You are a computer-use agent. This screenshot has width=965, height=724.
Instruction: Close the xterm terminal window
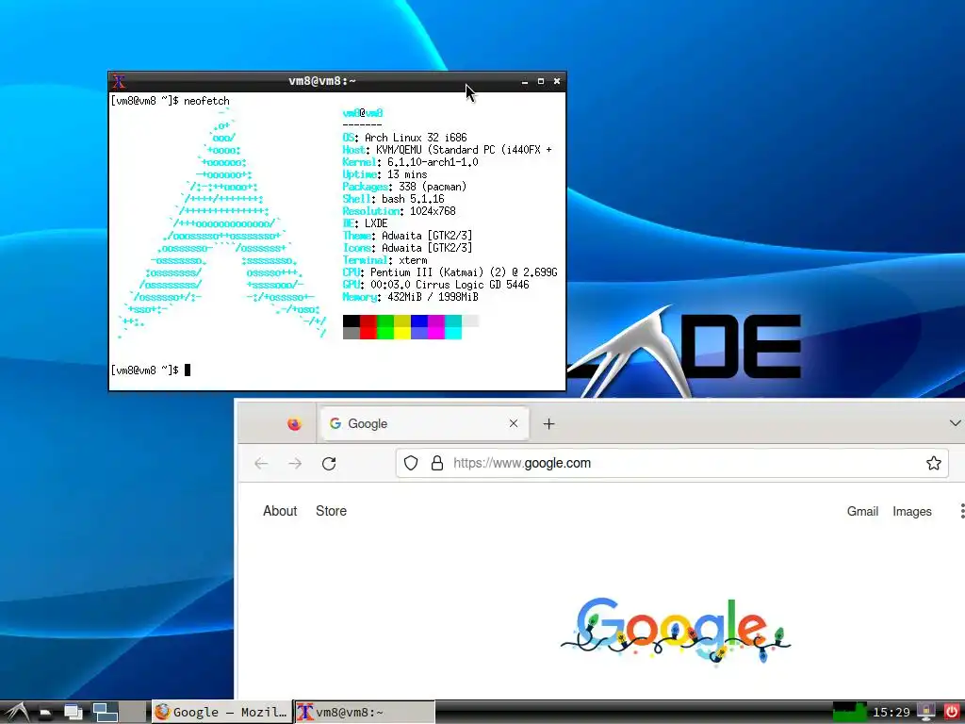tap(557, 81)
